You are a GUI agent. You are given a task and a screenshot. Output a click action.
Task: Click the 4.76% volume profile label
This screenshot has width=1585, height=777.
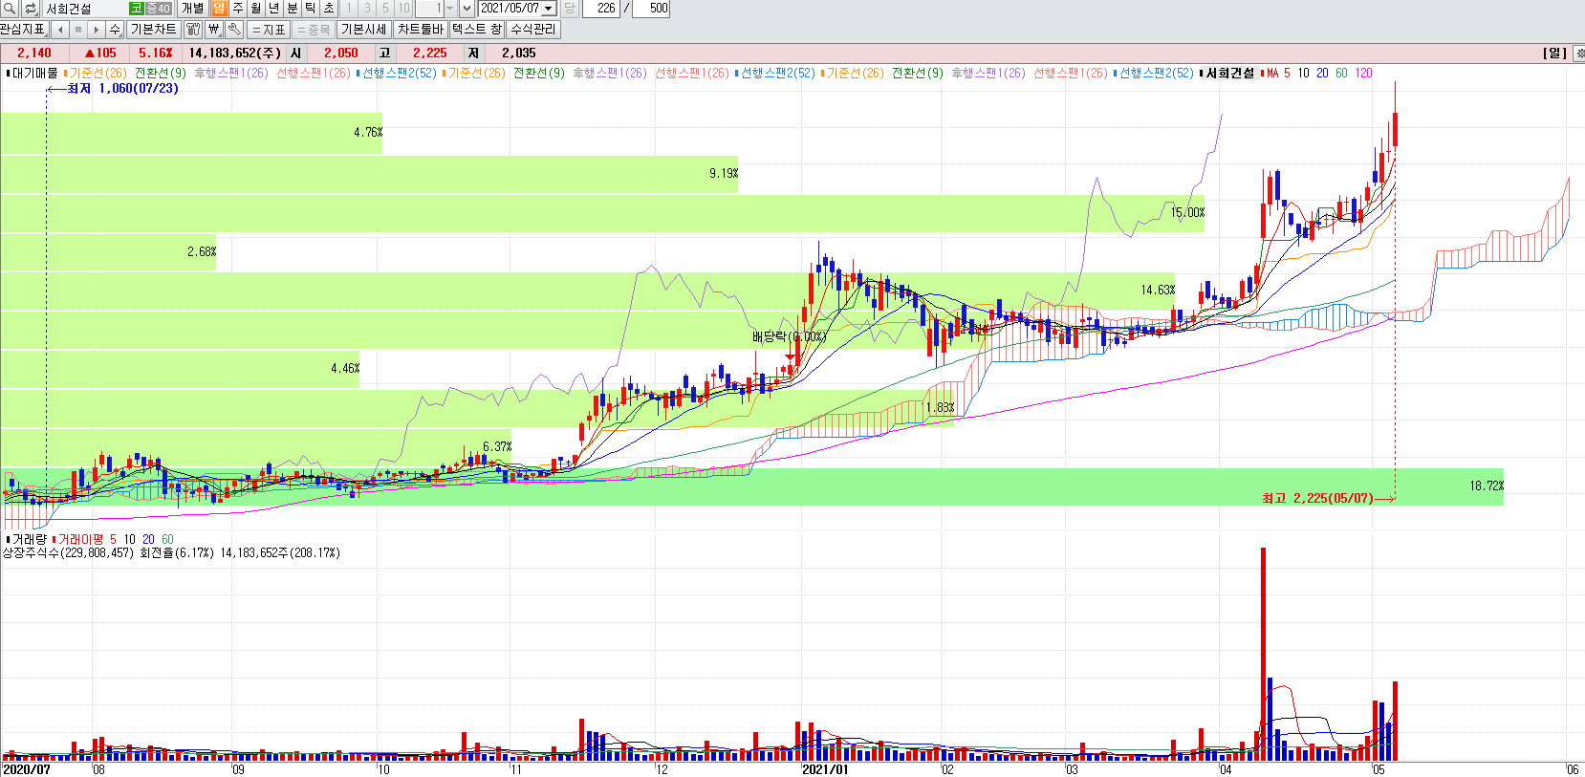pos(368,133)
